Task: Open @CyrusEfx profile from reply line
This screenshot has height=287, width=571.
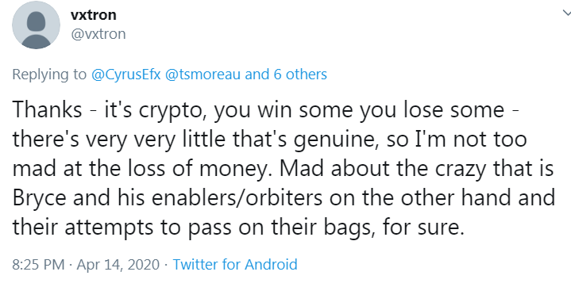Action: [x=126, y=75]
